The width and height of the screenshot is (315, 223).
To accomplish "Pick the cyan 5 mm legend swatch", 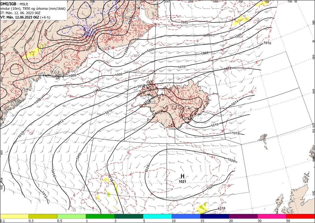I will point(157,216).
